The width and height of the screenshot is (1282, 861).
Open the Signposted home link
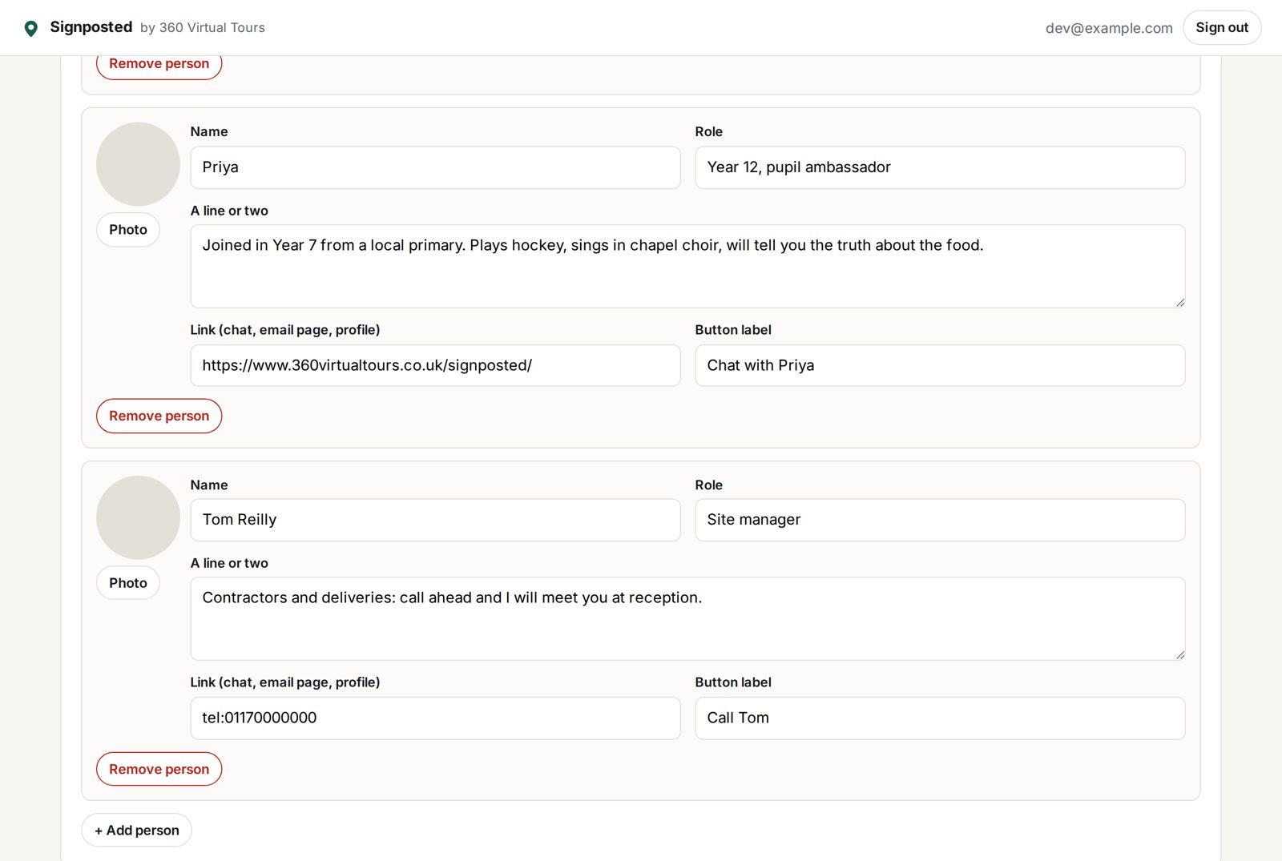91,27
